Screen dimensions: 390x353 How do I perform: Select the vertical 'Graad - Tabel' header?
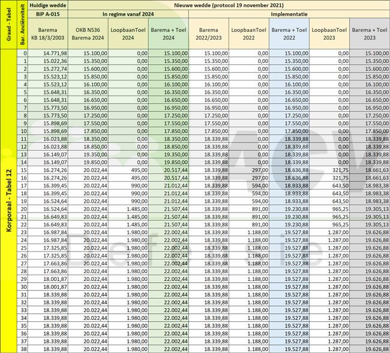pyautogui.click(x=9, y=25)
